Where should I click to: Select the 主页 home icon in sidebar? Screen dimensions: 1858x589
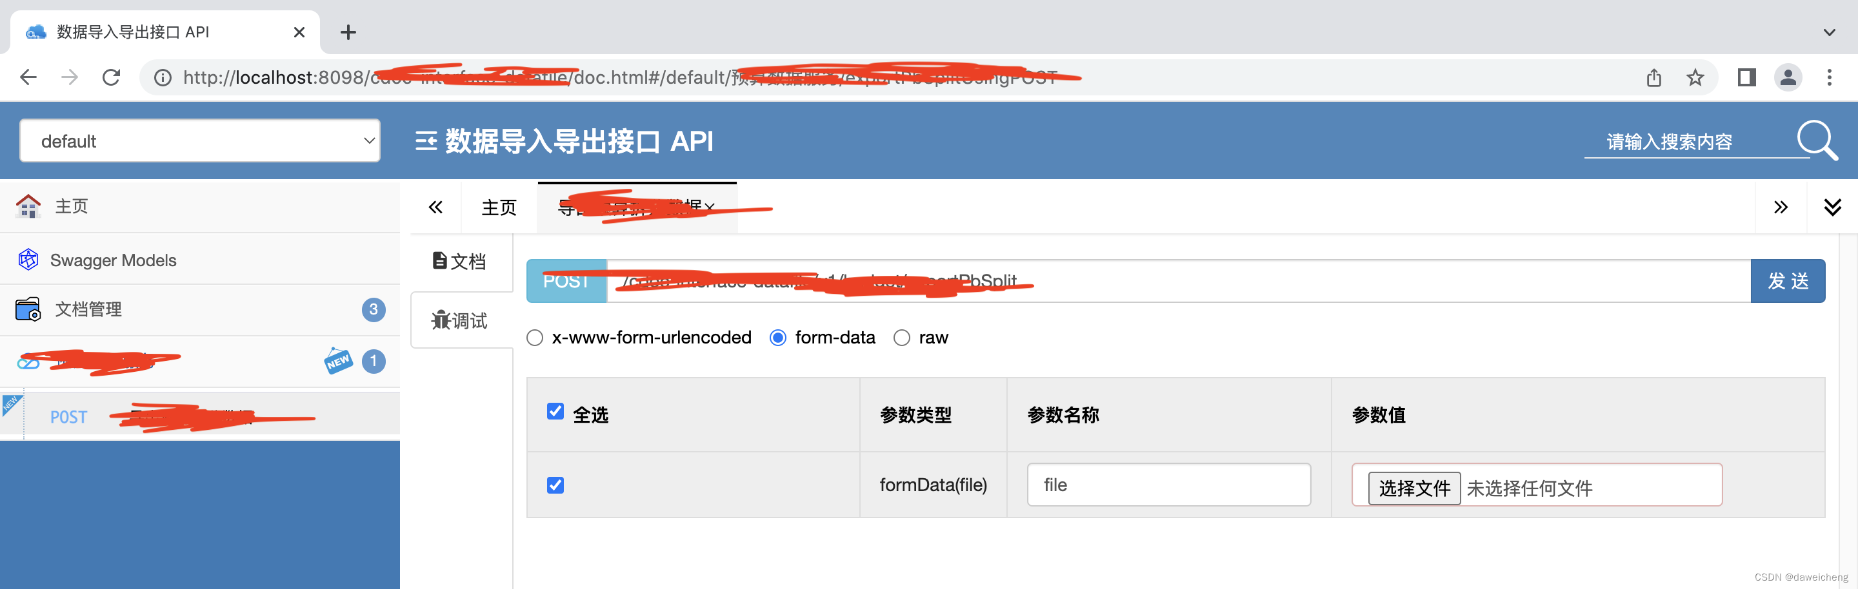(x=27, y=206)
